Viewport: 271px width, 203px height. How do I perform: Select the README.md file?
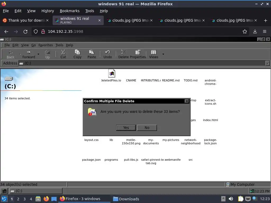tap(171, 80)
